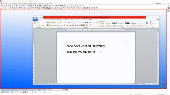Click the Tekla Select all selection switch icon

(2, 90)
